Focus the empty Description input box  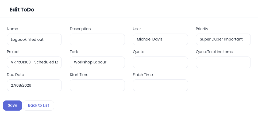pos(97,39)
